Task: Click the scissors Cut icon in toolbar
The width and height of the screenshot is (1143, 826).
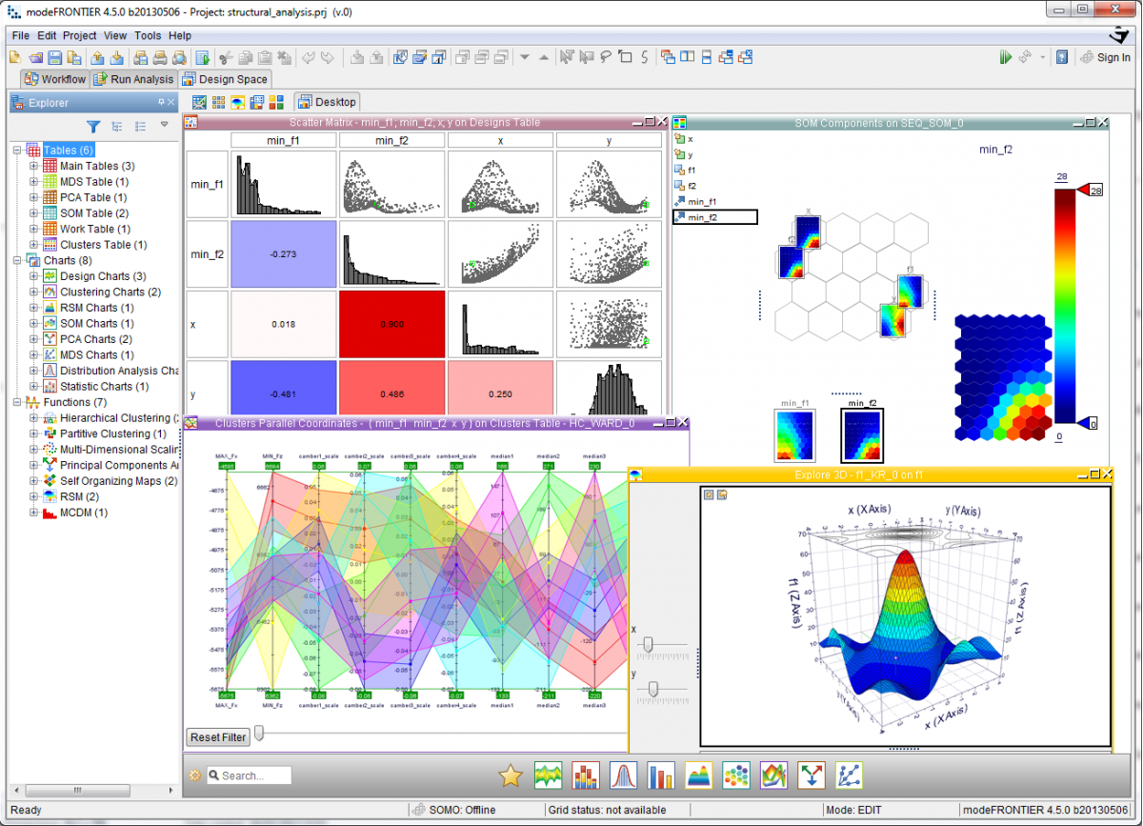Action: point(226,57)
